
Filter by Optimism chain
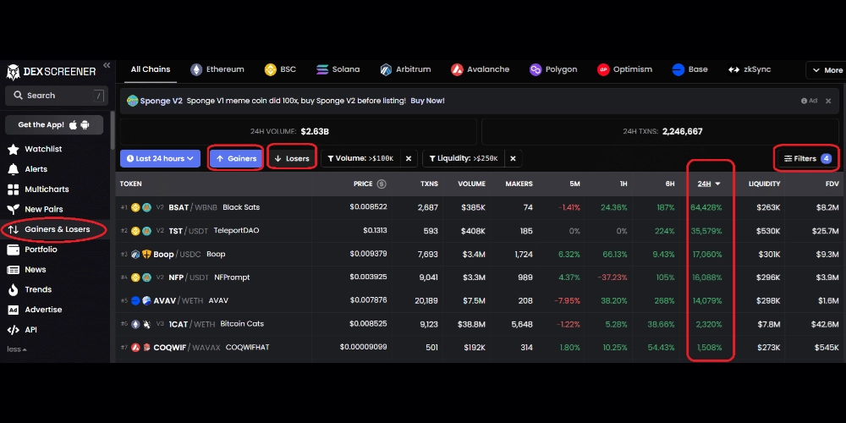coord(624,69)
